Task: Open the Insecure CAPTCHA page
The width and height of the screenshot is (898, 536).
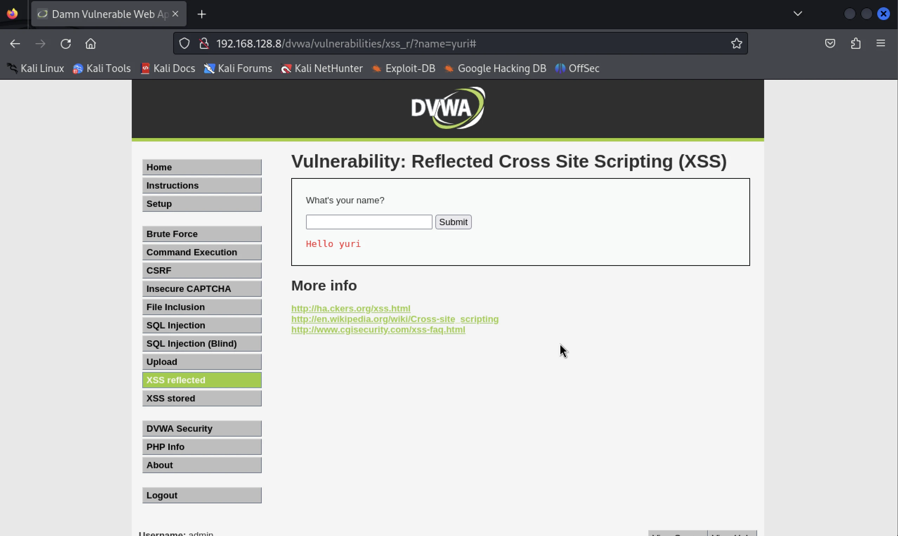Action: point(202,289)
